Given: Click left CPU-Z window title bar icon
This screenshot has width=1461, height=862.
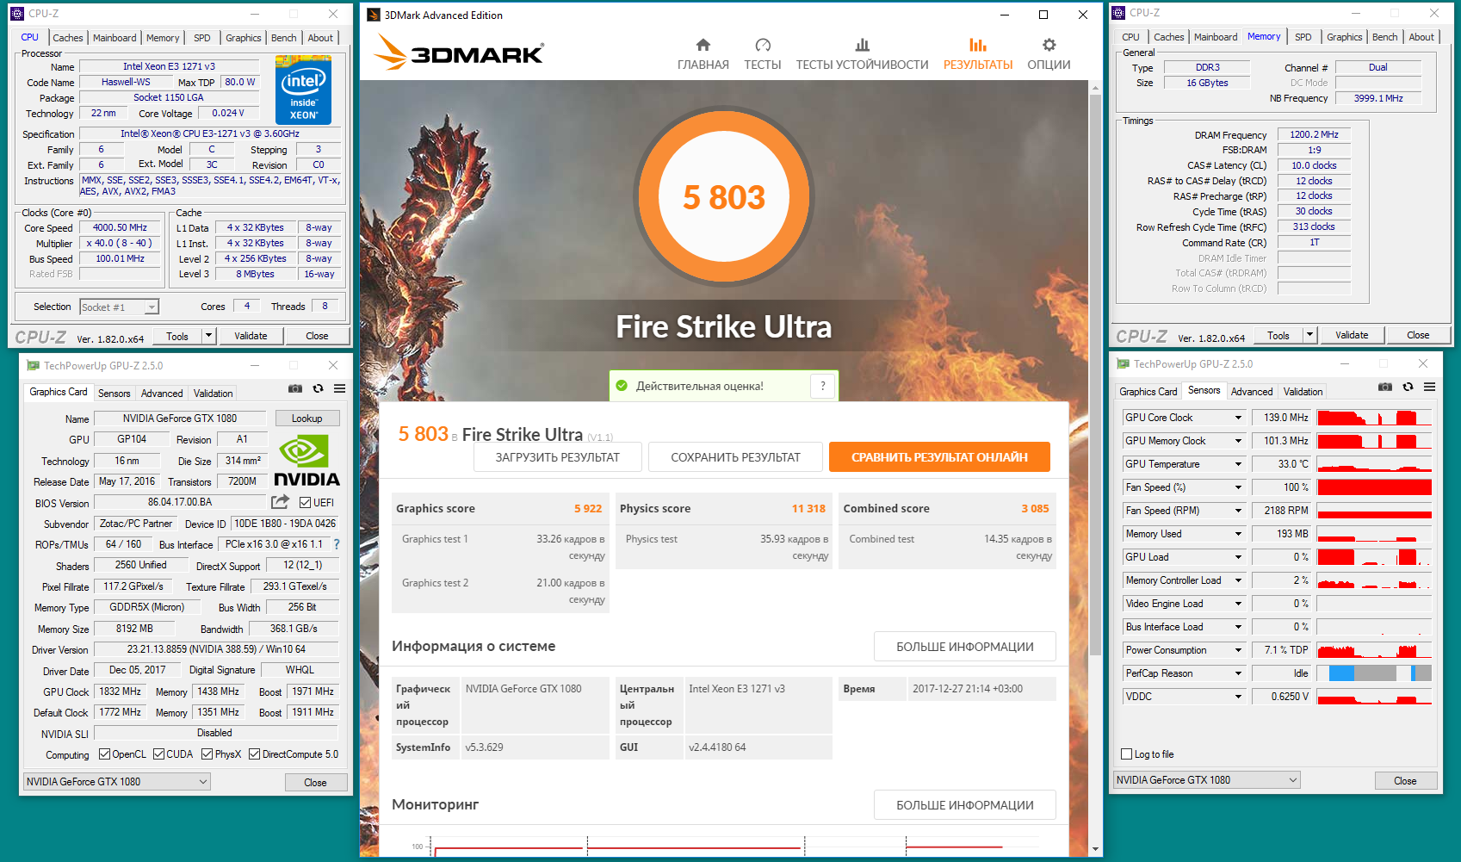Looking at the screenshot, I should click(19, 13).
